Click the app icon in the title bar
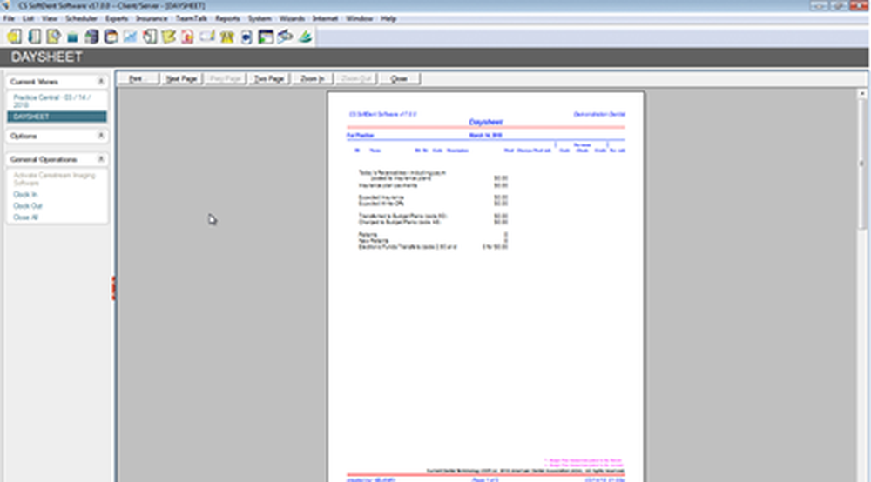 6,5
